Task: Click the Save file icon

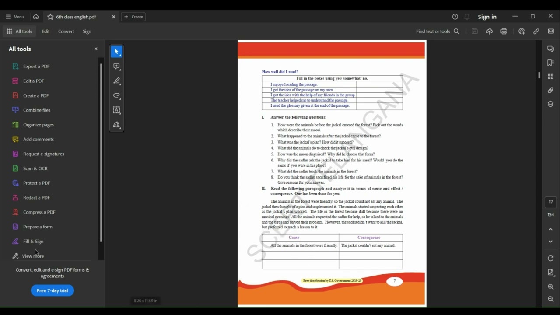Action: click(x=475, y=31)
